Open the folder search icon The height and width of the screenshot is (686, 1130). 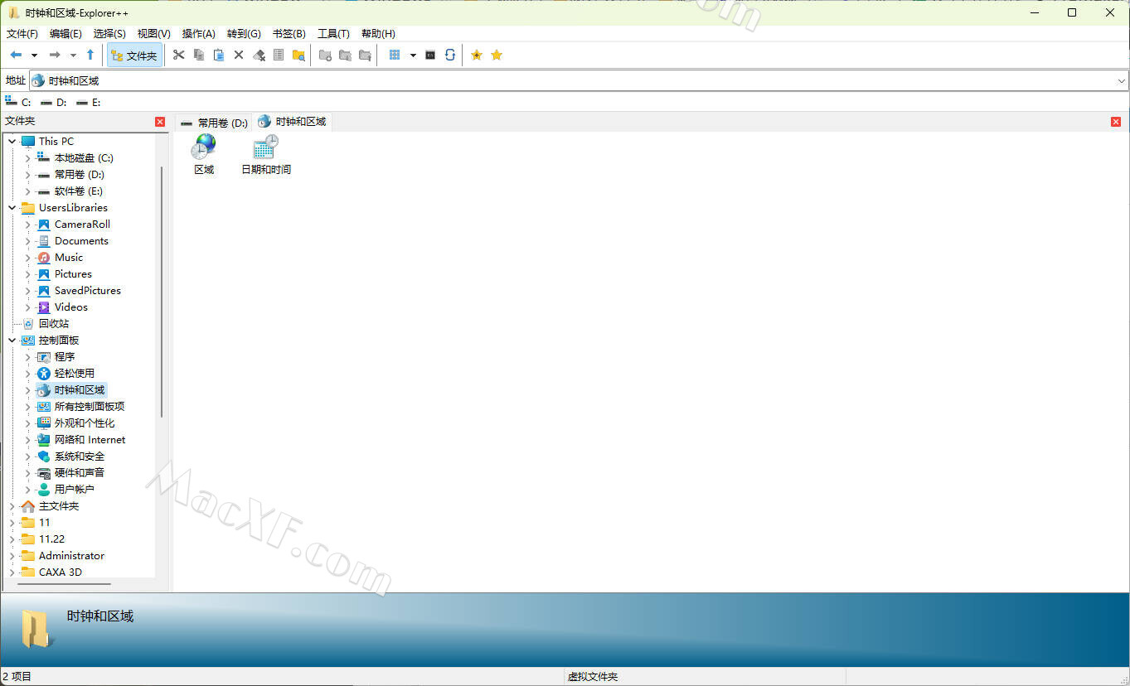coord(298,55)
